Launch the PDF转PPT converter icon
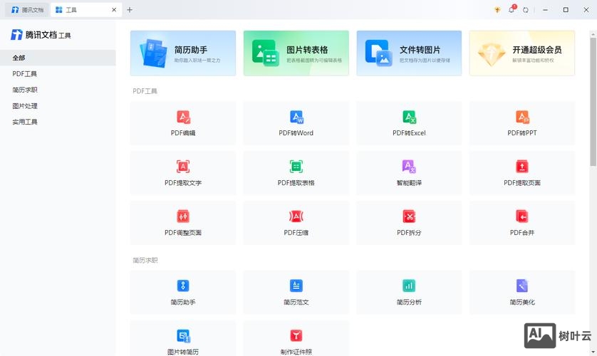 tap(522, 117)
